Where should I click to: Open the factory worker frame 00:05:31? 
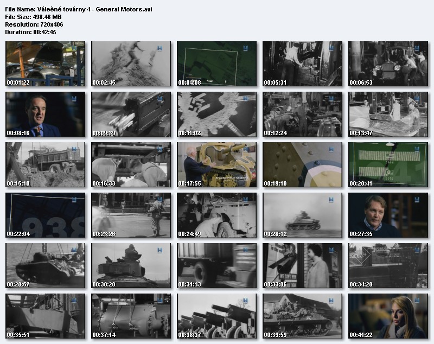click(x=302, y=63)
